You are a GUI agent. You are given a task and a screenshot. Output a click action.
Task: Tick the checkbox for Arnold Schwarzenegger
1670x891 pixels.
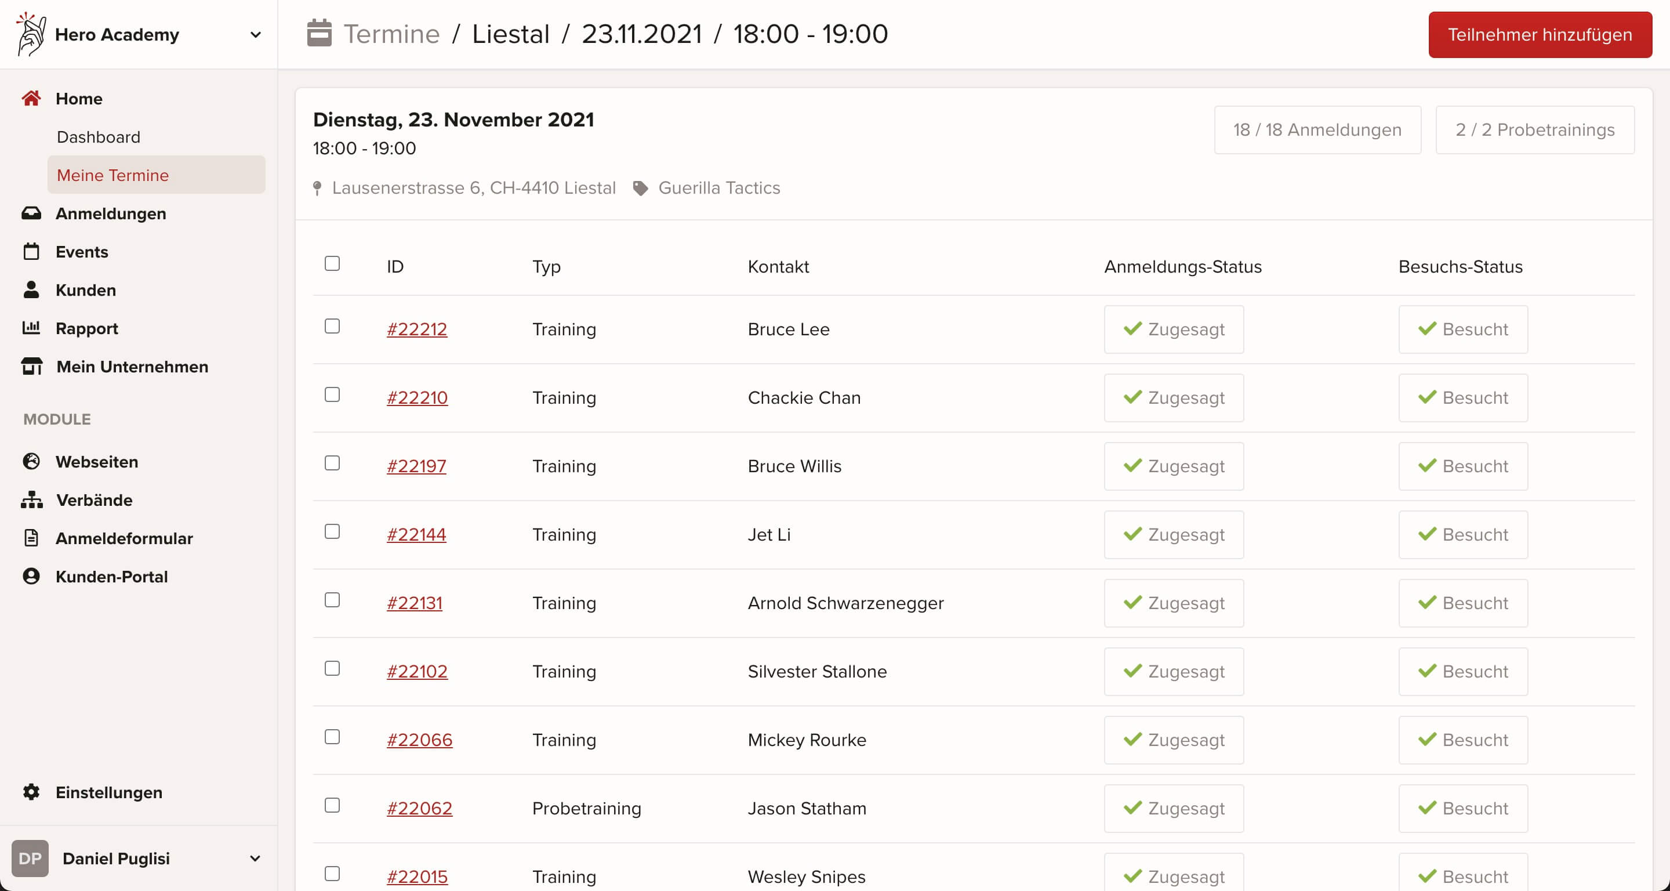pos(332,600)
